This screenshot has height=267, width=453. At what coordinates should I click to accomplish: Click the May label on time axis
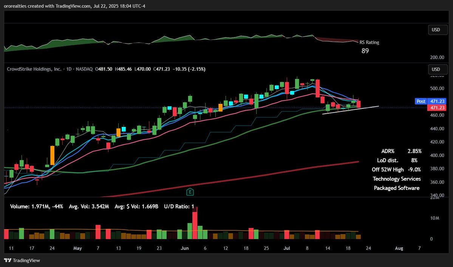77,248
